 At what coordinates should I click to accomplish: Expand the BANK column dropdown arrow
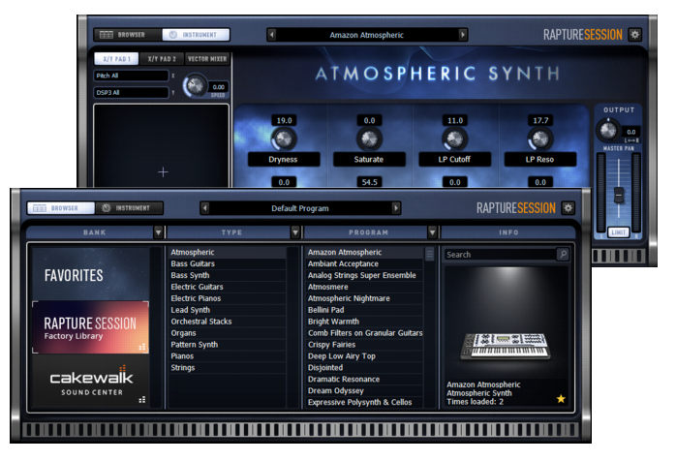[158, 232]
